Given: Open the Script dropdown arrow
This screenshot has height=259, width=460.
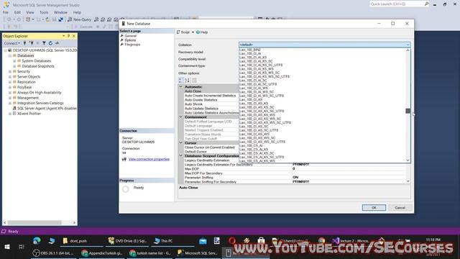Looking at the screenshot, I should (x=193, y=32).
